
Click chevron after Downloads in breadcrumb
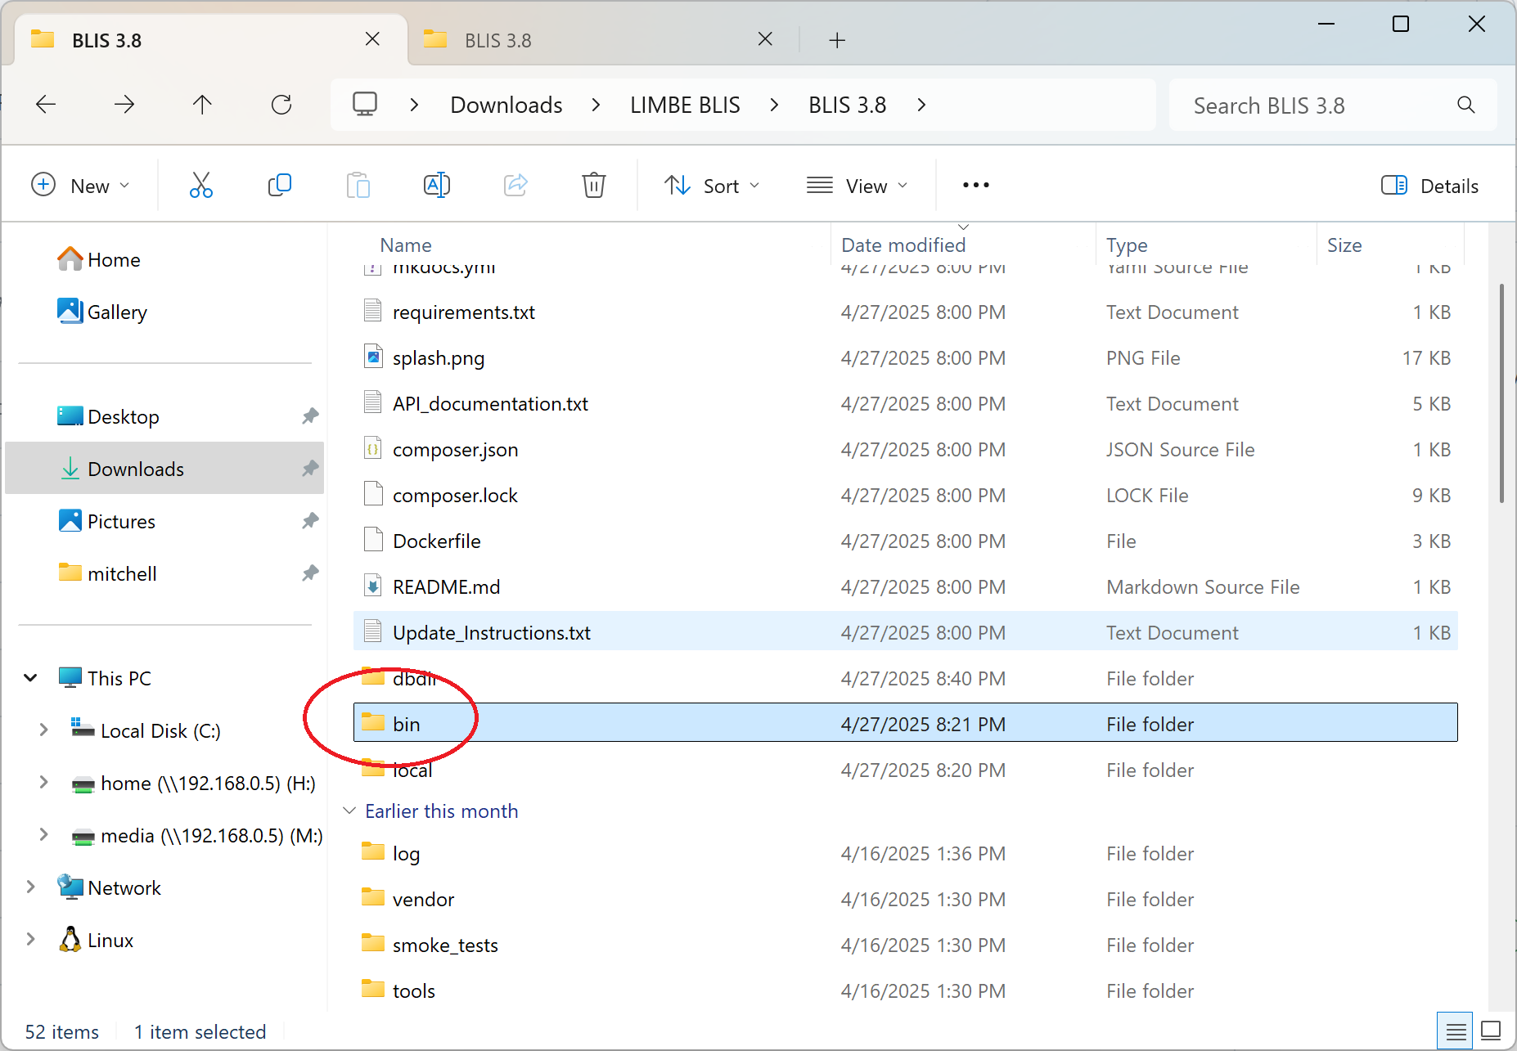(x=596, y=105)
